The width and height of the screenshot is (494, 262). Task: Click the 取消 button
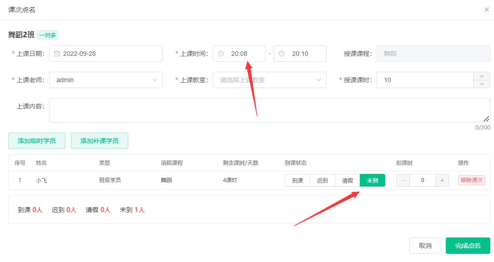(425, 245)
